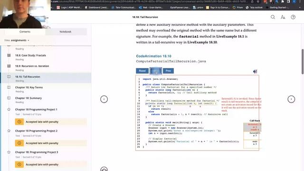Click the focused middle button between Reset and Prev
Screen dimensions: 304x171
click(x=156, y=71)
